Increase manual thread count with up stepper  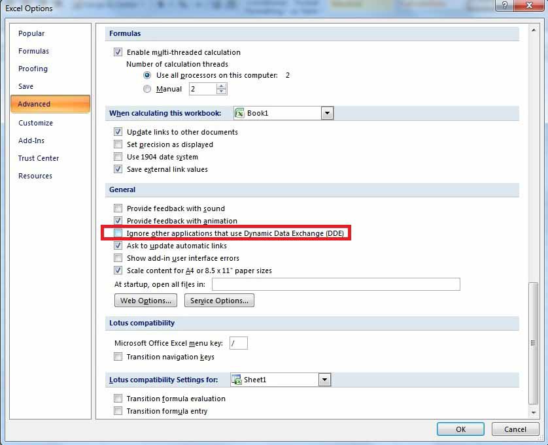[x=222, y=86]
